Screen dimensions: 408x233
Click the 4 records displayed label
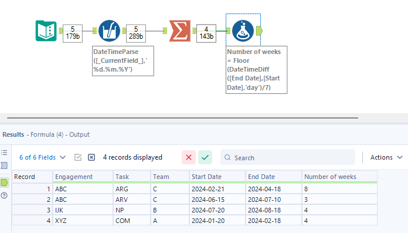coord(132,157)
